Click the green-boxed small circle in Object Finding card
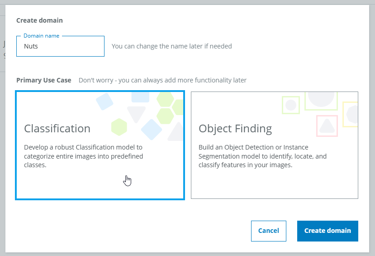375x256 pixels. click(291, 105)
